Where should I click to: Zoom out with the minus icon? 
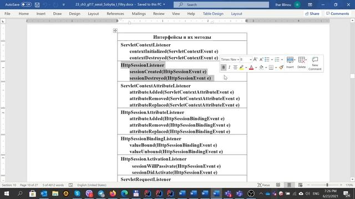[308, 185]
